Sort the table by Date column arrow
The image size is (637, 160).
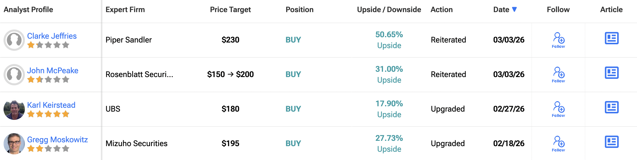click(x=514, y=9)
